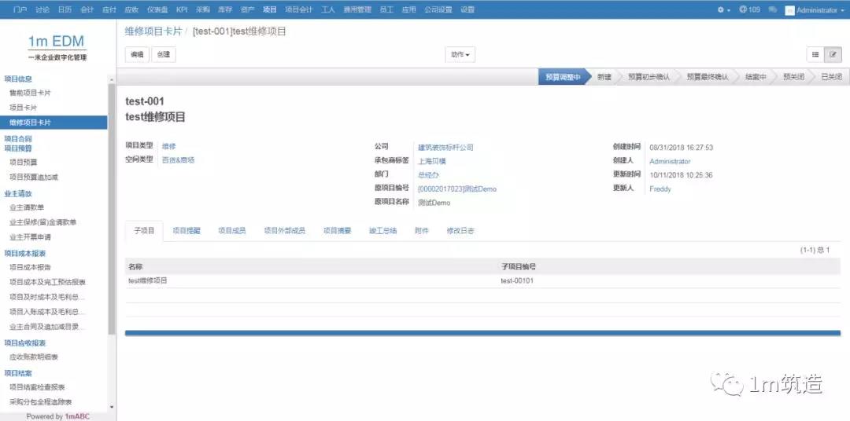Open the 动作 dropdown menu
Image resolution: width=850 pixels, height=421 pixels.
(460, 55)
